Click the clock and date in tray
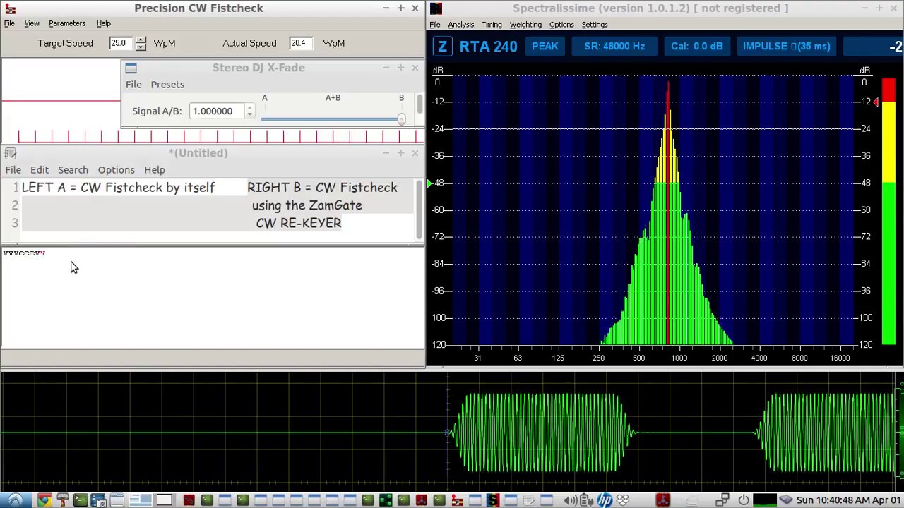Image resolution: width=904 pixels, height=508 pixels. point(849,500)
